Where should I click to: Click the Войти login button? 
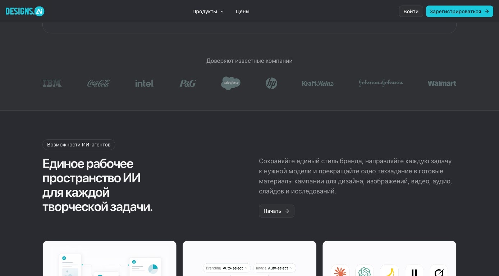pos(411,11)
